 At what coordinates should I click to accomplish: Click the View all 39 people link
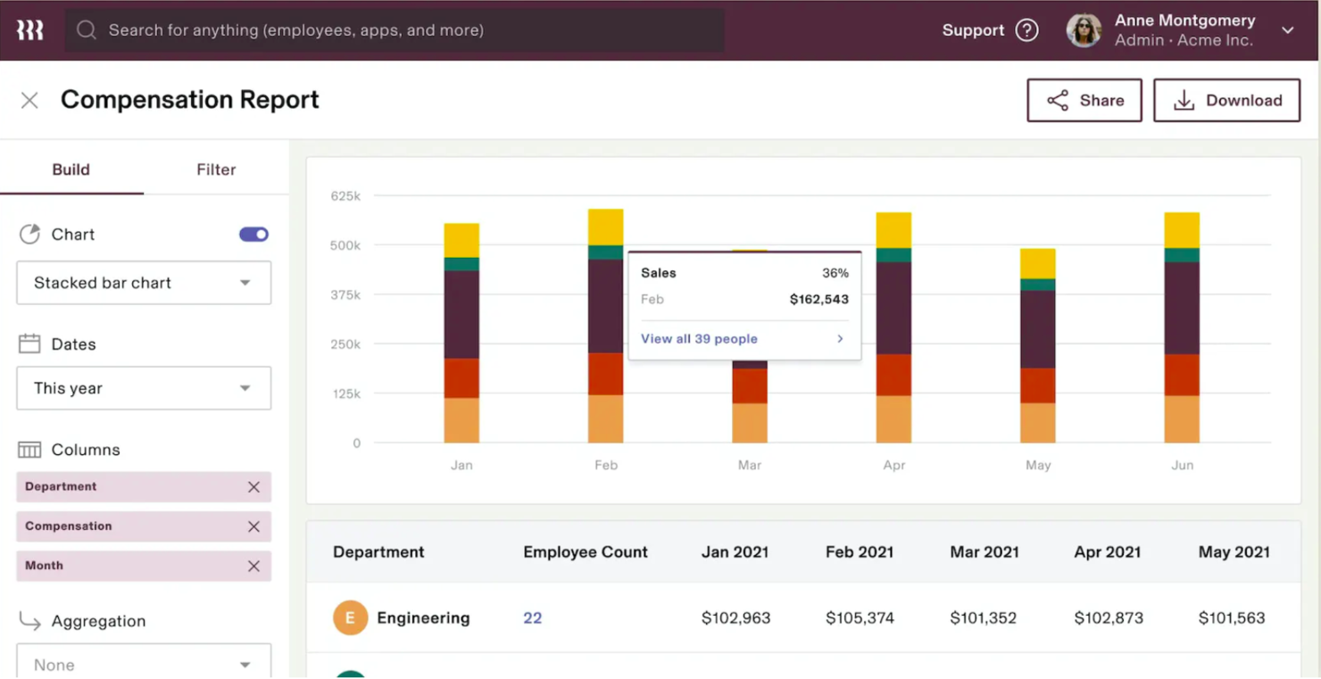click(699, 339)
